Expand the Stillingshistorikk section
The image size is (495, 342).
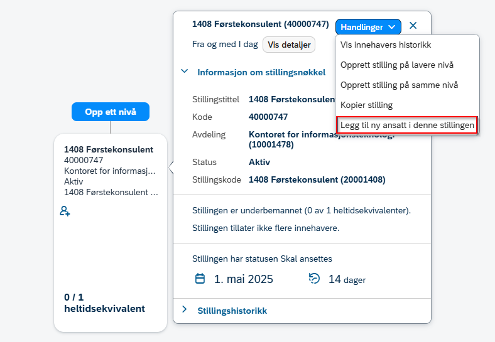pos(185,310)
